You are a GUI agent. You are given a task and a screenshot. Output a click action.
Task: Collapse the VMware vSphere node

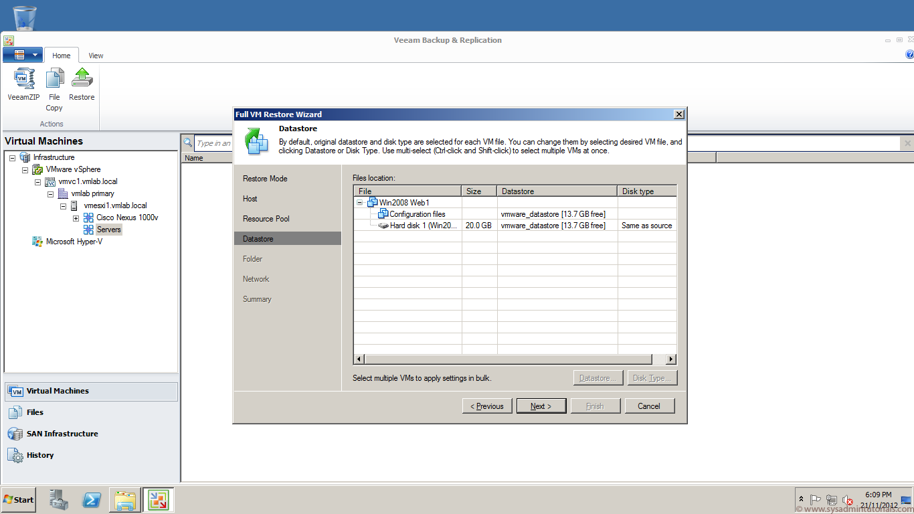click(x=25, y=169)
